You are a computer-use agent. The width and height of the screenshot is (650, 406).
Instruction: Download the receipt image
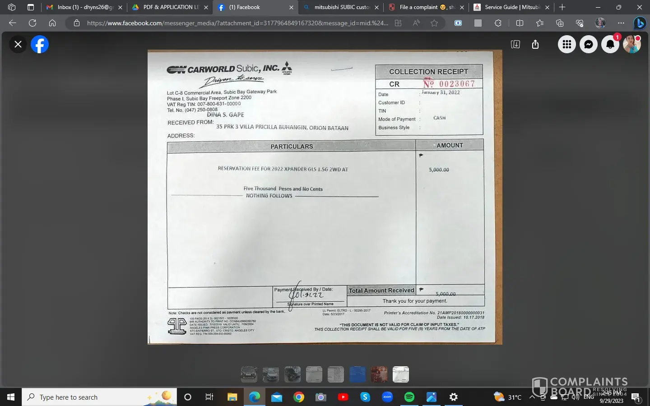515,44
